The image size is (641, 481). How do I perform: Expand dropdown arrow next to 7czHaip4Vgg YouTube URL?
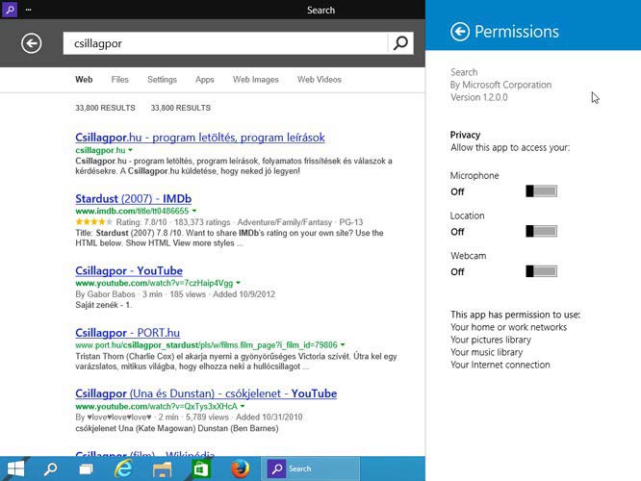tap(238, 283)
